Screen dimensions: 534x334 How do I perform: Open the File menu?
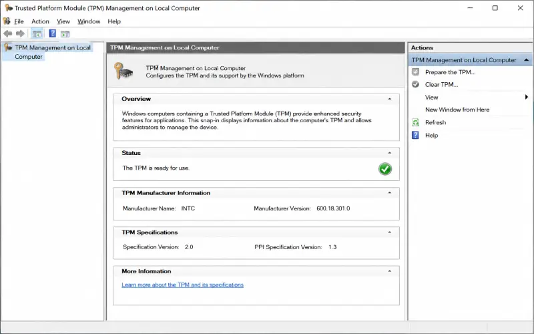click(x=19, y=21)
